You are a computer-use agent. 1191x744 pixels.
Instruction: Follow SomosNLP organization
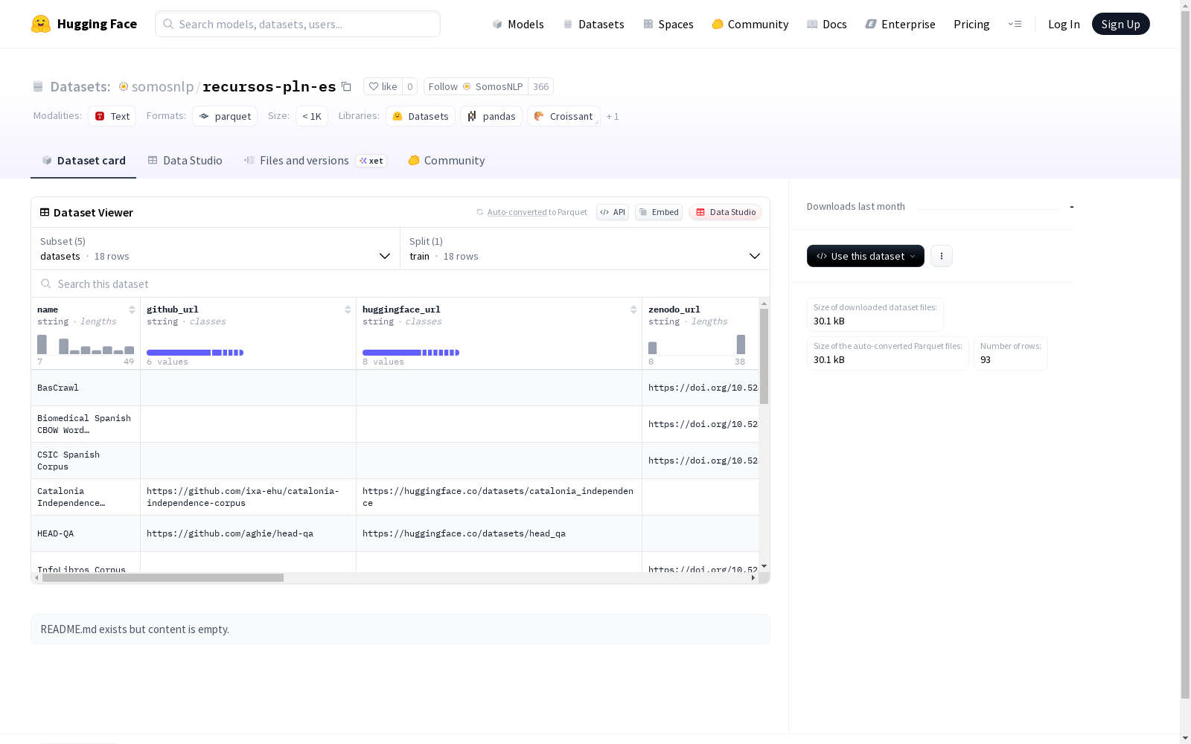tap(476, 86)
